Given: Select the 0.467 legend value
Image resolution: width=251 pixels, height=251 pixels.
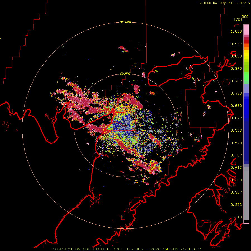Looking at the screenshot, I should (236, 155).
